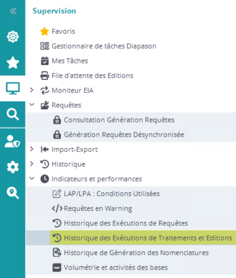Open Volumétrie et activités des bases
Viewport: 236px width, 278px height.
116,268
